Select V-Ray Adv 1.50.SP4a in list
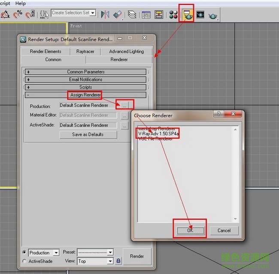The height and width of the screenshot is (274, 279). click(158, 134)
